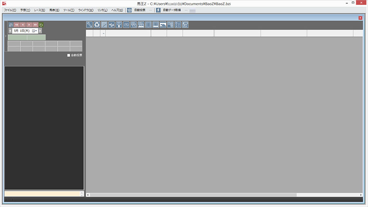The width and height of the screenshot is (368, 207).
Task: Click the stacked tickets toolbar icon
Action: tap(134, 25)
